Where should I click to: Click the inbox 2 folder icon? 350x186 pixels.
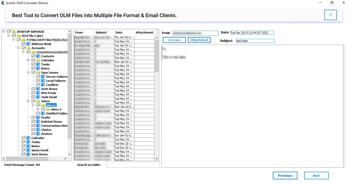(x=48, y=109)
